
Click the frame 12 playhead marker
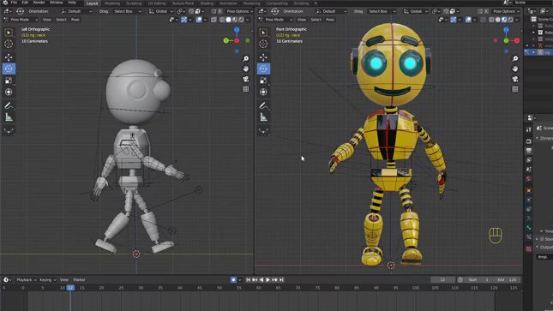pos(70,288)
